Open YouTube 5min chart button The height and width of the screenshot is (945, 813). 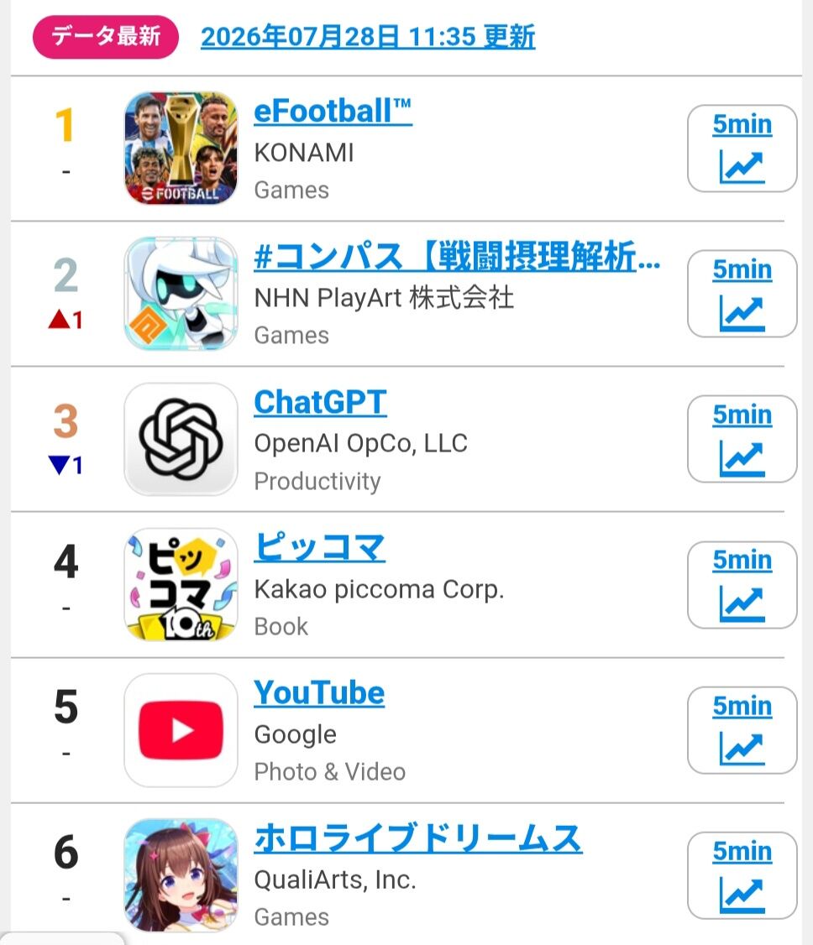742,730
